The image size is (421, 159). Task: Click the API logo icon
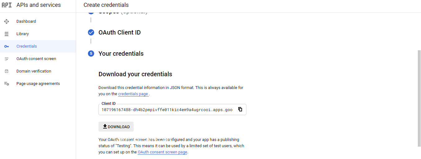click(x=7, y=5)
